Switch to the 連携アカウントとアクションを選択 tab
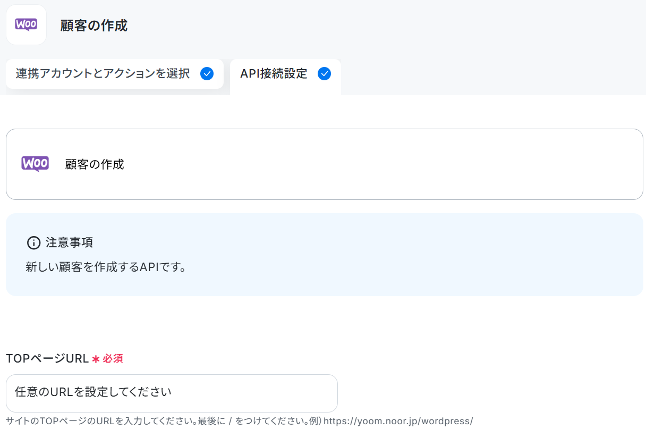The height and width of the screenshot is (429, 646). coord(115,74)
